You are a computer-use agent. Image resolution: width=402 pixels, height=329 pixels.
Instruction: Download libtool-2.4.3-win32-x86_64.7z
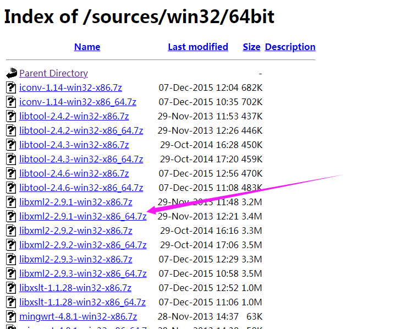(x=81, y=160)
